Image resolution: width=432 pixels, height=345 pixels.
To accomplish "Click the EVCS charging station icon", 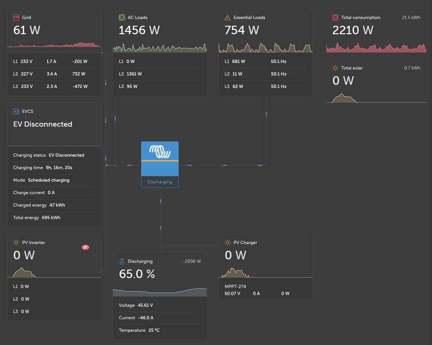I will click(x=16, y=111).
